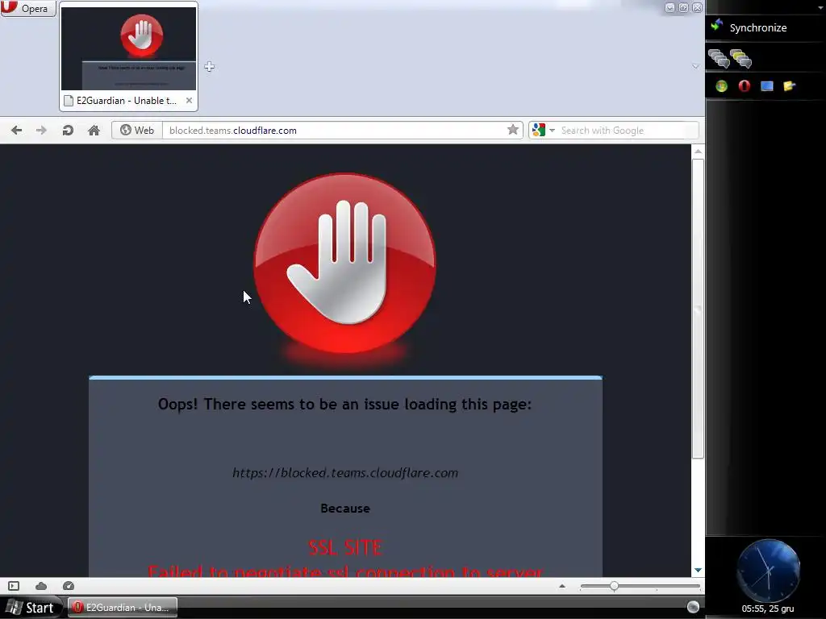Image resolution: width=826 pixels, height=619 pixels.
Task: Click blue screen icon in side panel
Action: (766, 85)
